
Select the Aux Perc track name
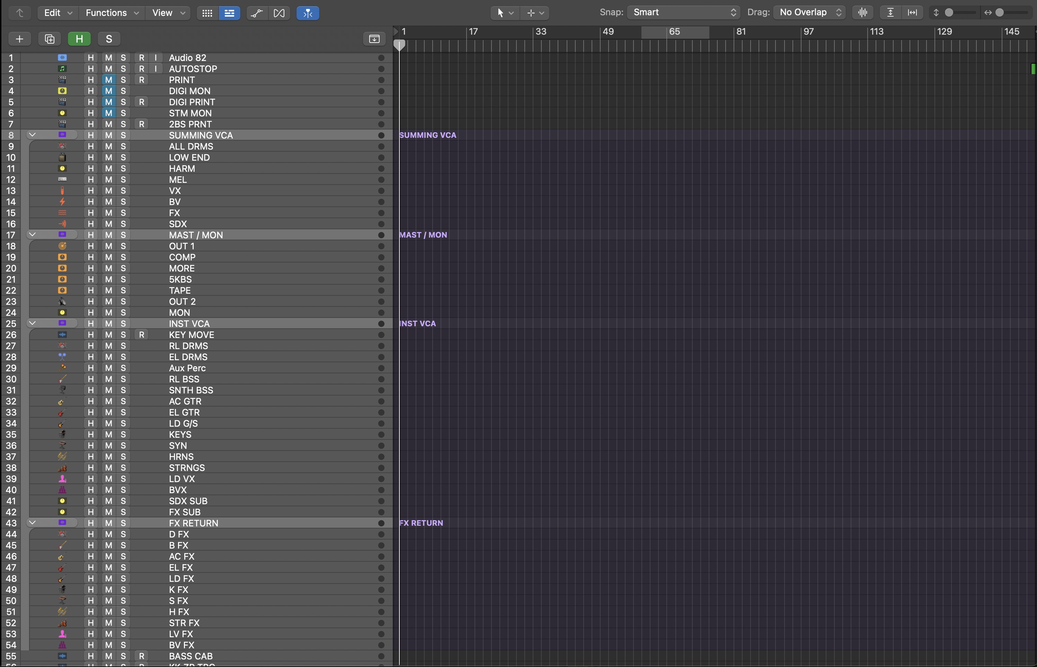coord(187,368)
